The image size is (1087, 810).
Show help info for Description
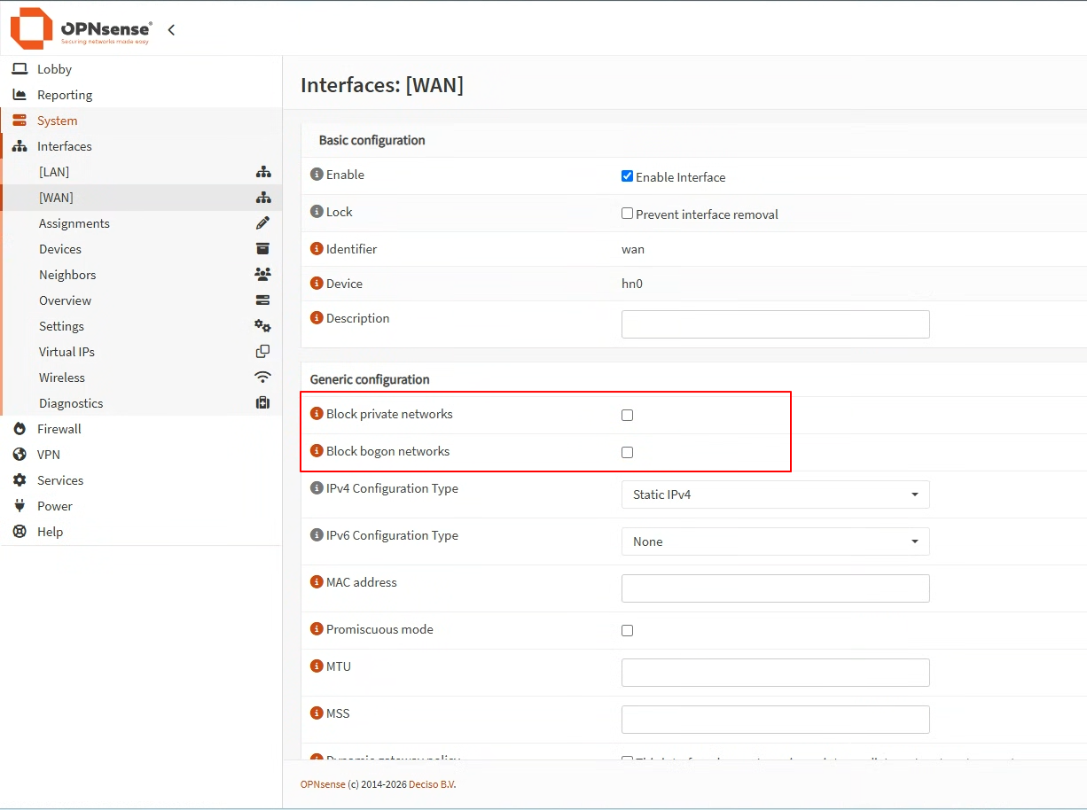[317, 318]
